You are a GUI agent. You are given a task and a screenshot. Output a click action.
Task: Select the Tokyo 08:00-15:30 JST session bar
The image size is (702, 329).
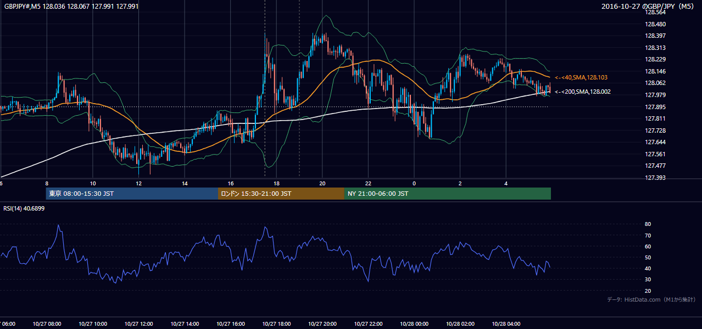click(132, 194)
